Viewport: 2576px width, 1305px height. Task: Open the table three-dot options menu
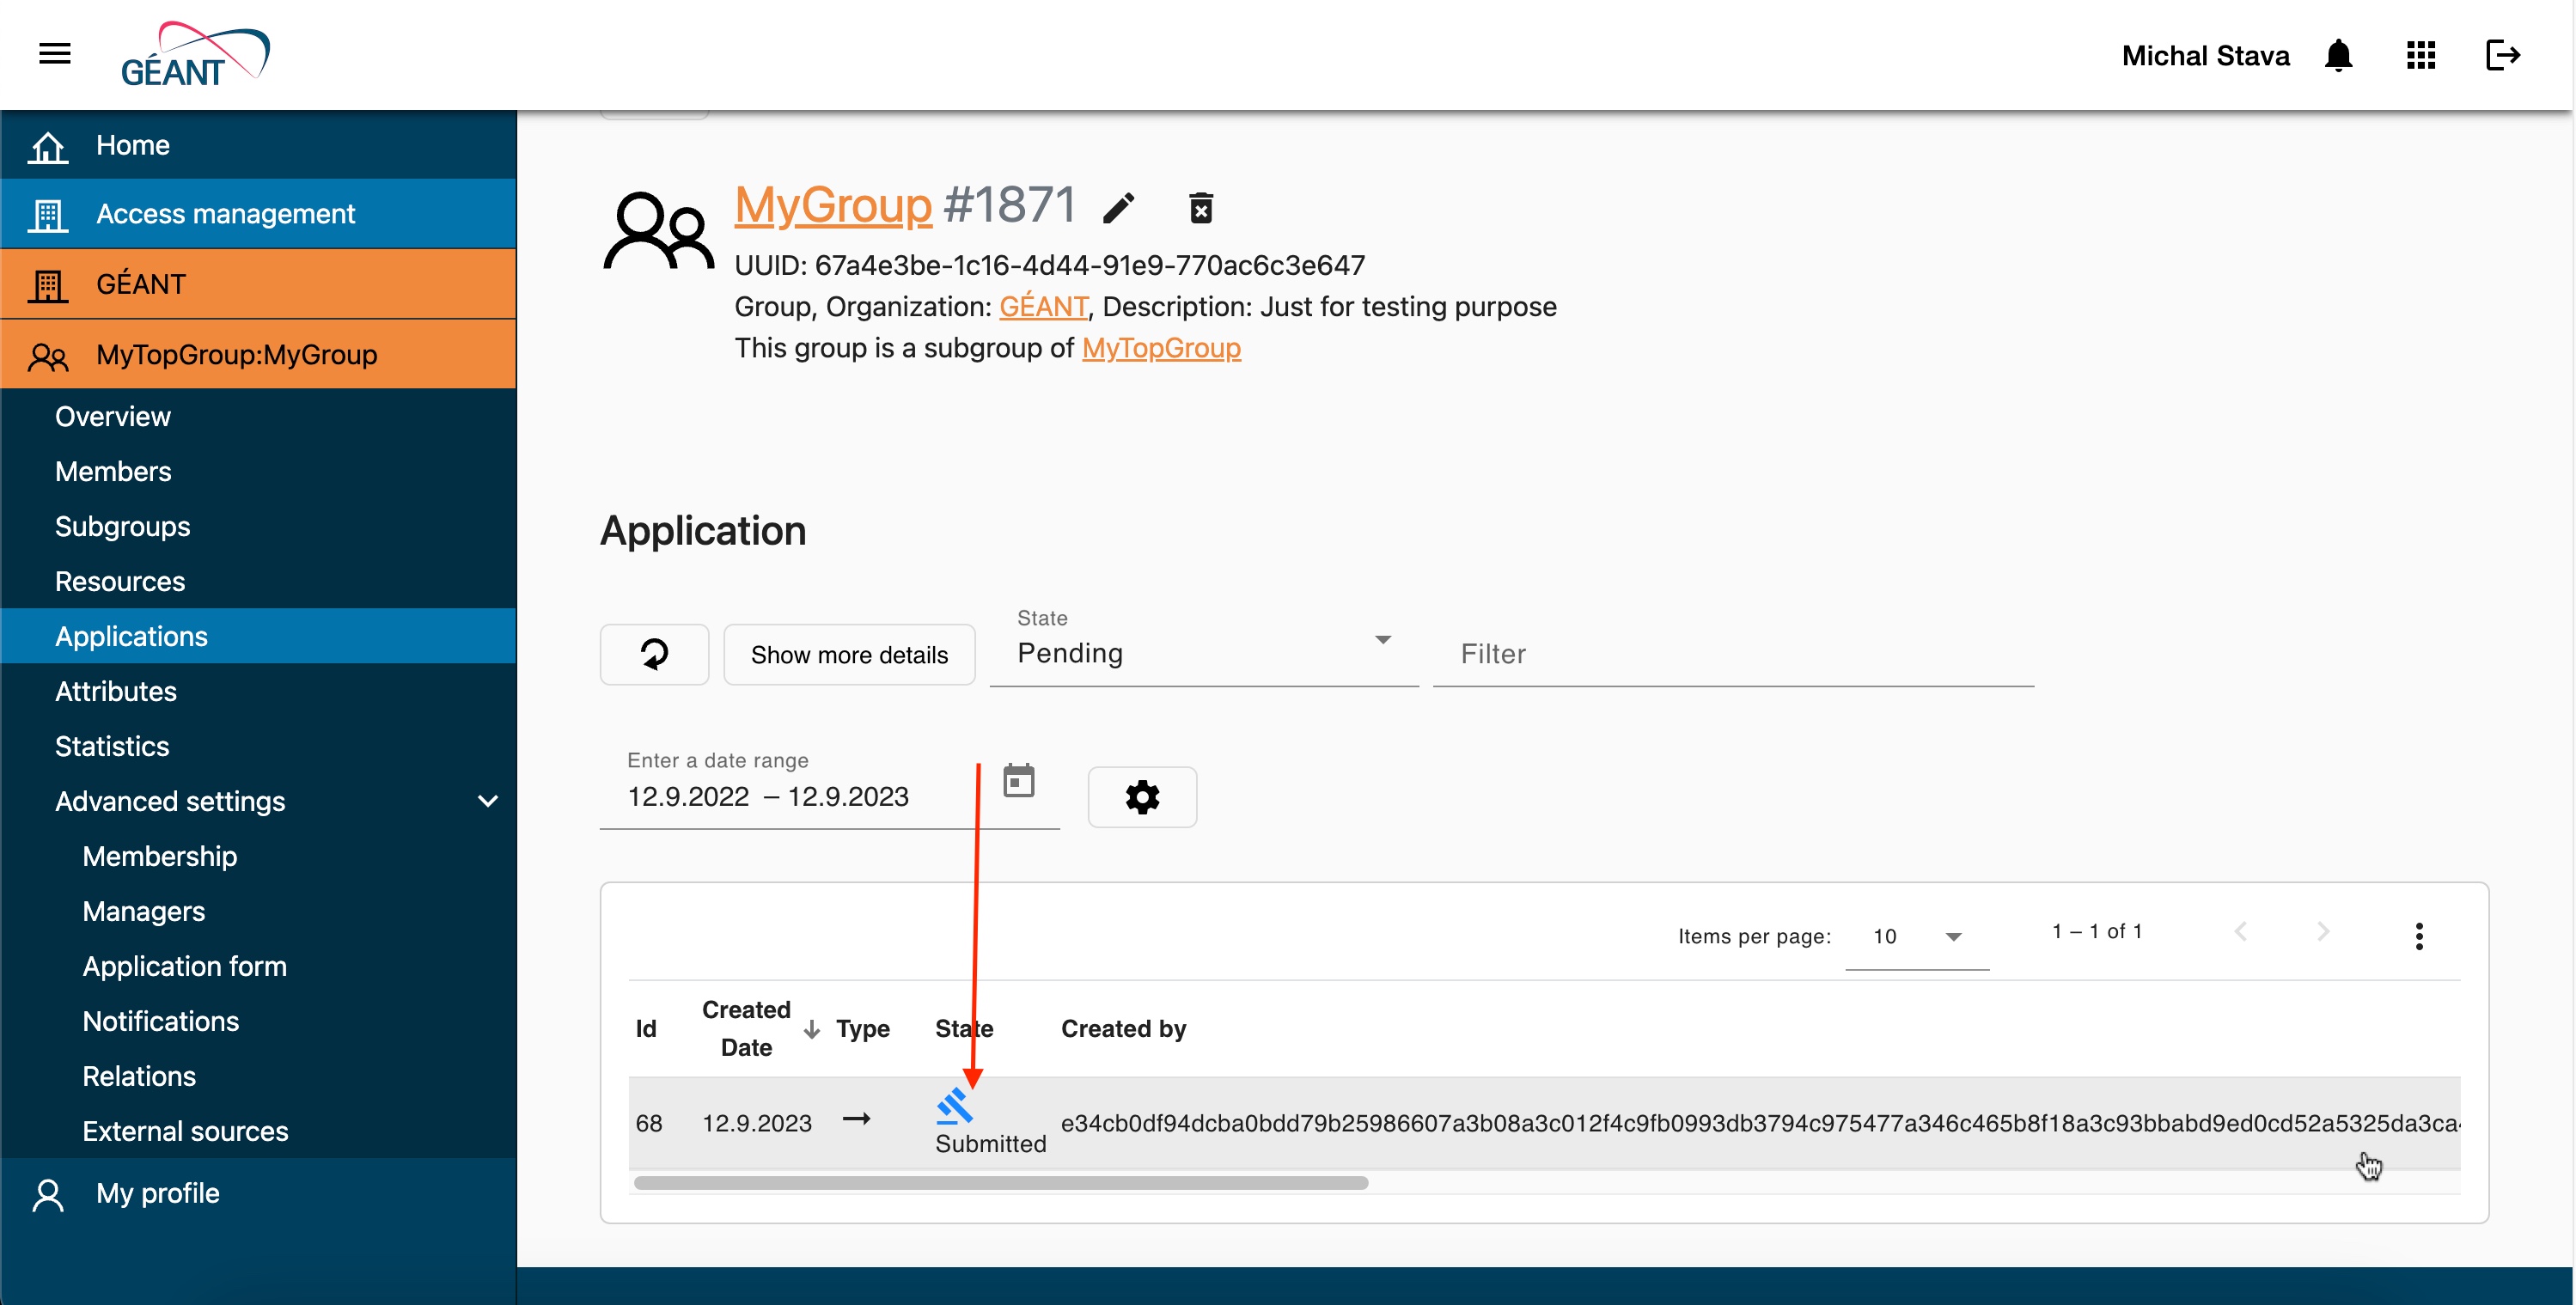click(2419, 936)
